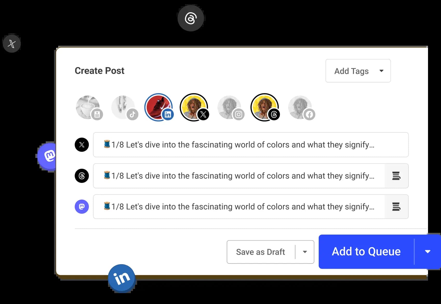The image size is (441, 304).
Task: Click the floating LinkedIn logo below dialog
Action: [122, 278]
